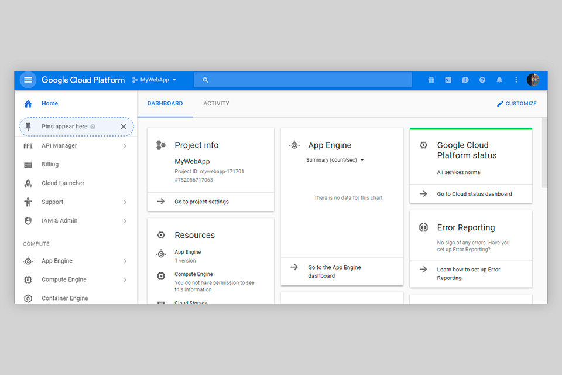Open the help question mark icon
The height and width of the screenshot is (375, 562).
[x=482, y=80]
